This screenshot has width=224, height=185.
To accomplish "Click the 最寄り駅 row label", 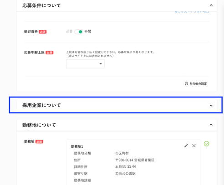I will (81, 174).
